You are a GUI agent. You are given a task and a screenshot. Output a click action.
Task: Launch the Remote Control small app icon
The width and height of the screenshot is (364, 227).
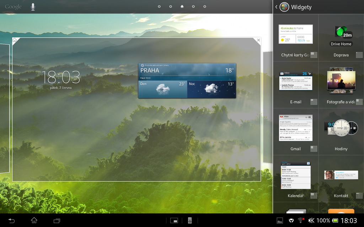(190, 220)
